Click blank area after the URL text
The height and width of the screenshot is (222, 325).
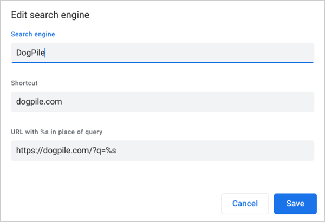[217, 150]
